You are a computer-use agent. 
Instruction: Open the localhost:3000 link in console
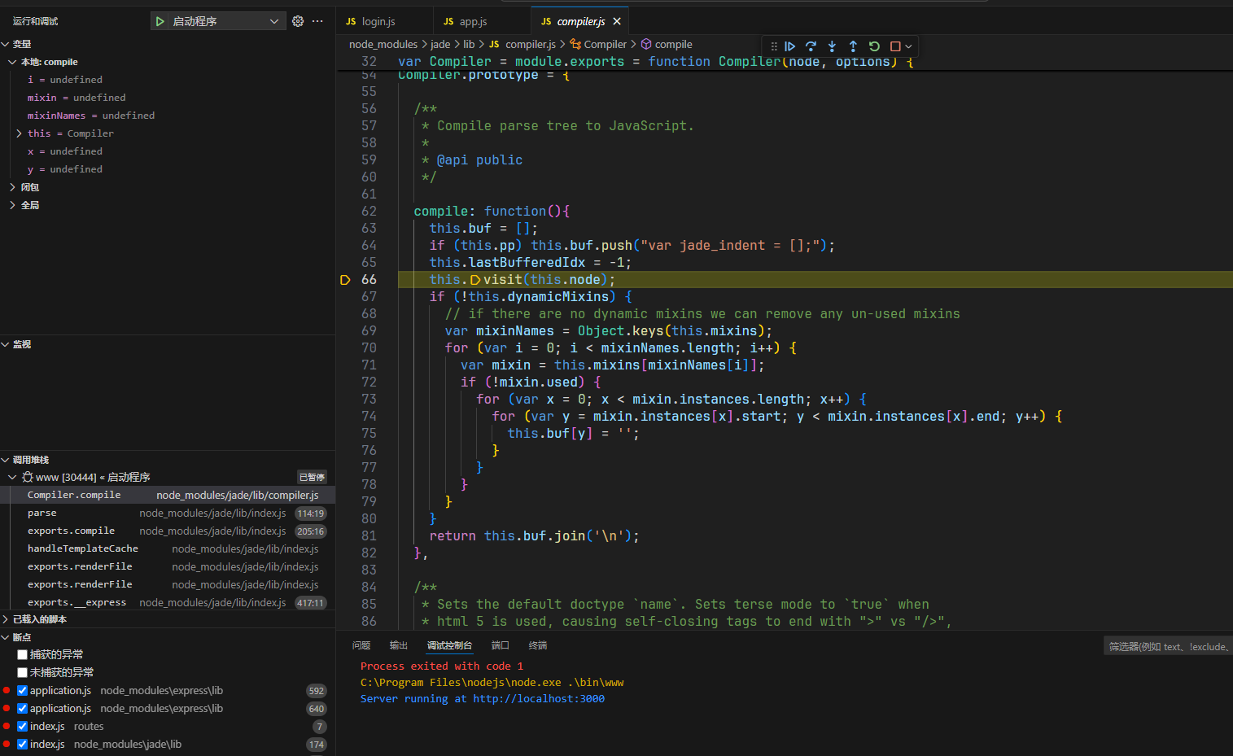click(538, 698)
